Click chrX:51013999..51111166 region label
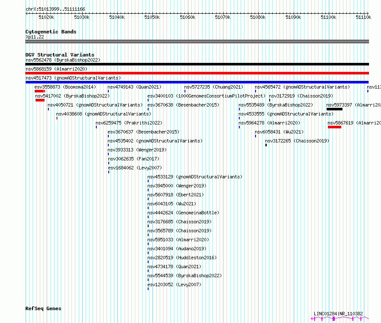The height and width of the screenshot is (323, 381). coord(55,9)
